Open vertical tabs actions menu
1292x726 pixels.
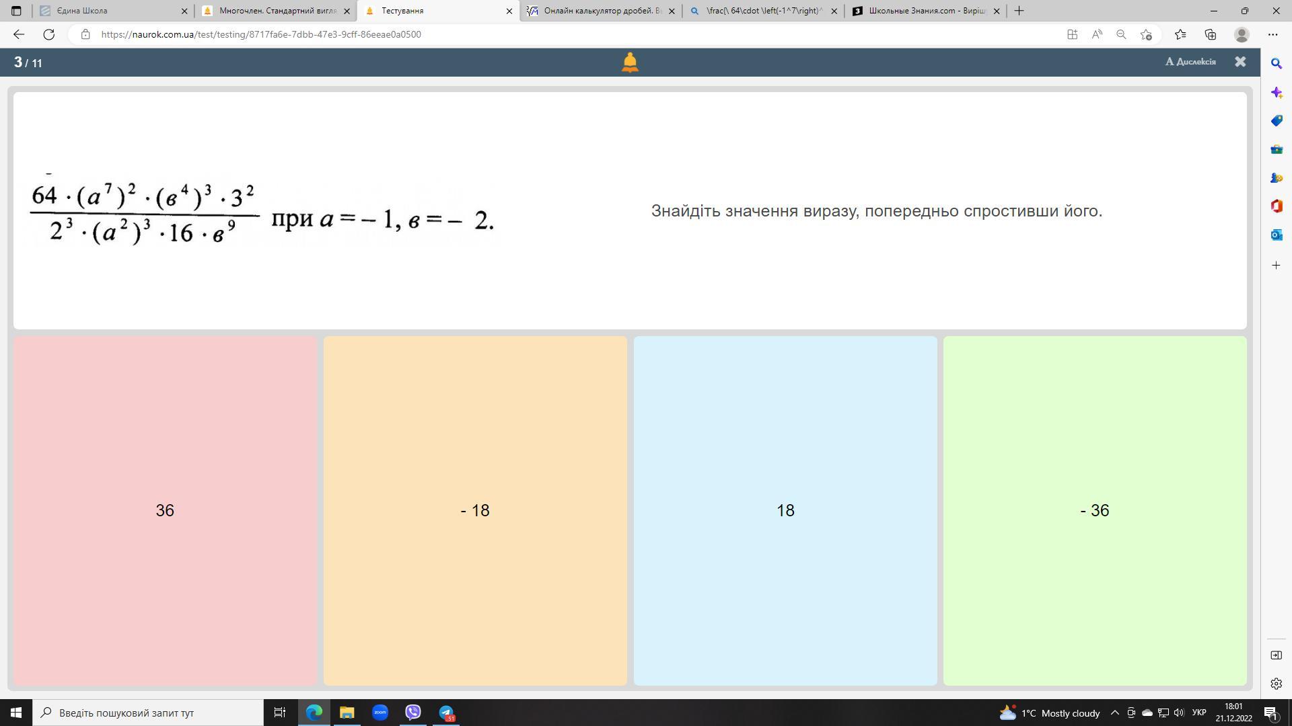(16, 11)
